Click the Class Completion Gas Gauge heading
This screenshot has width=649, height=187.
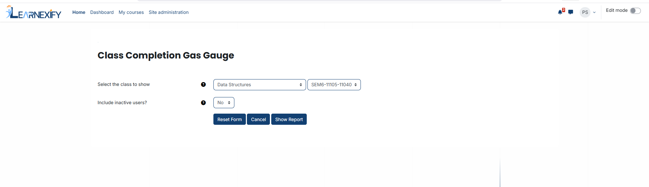[x=166, y=55]
